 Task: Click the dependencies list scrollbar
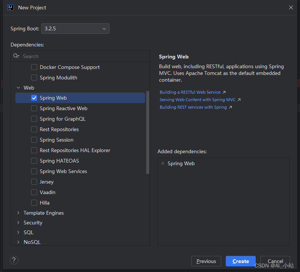pos(148,132)
